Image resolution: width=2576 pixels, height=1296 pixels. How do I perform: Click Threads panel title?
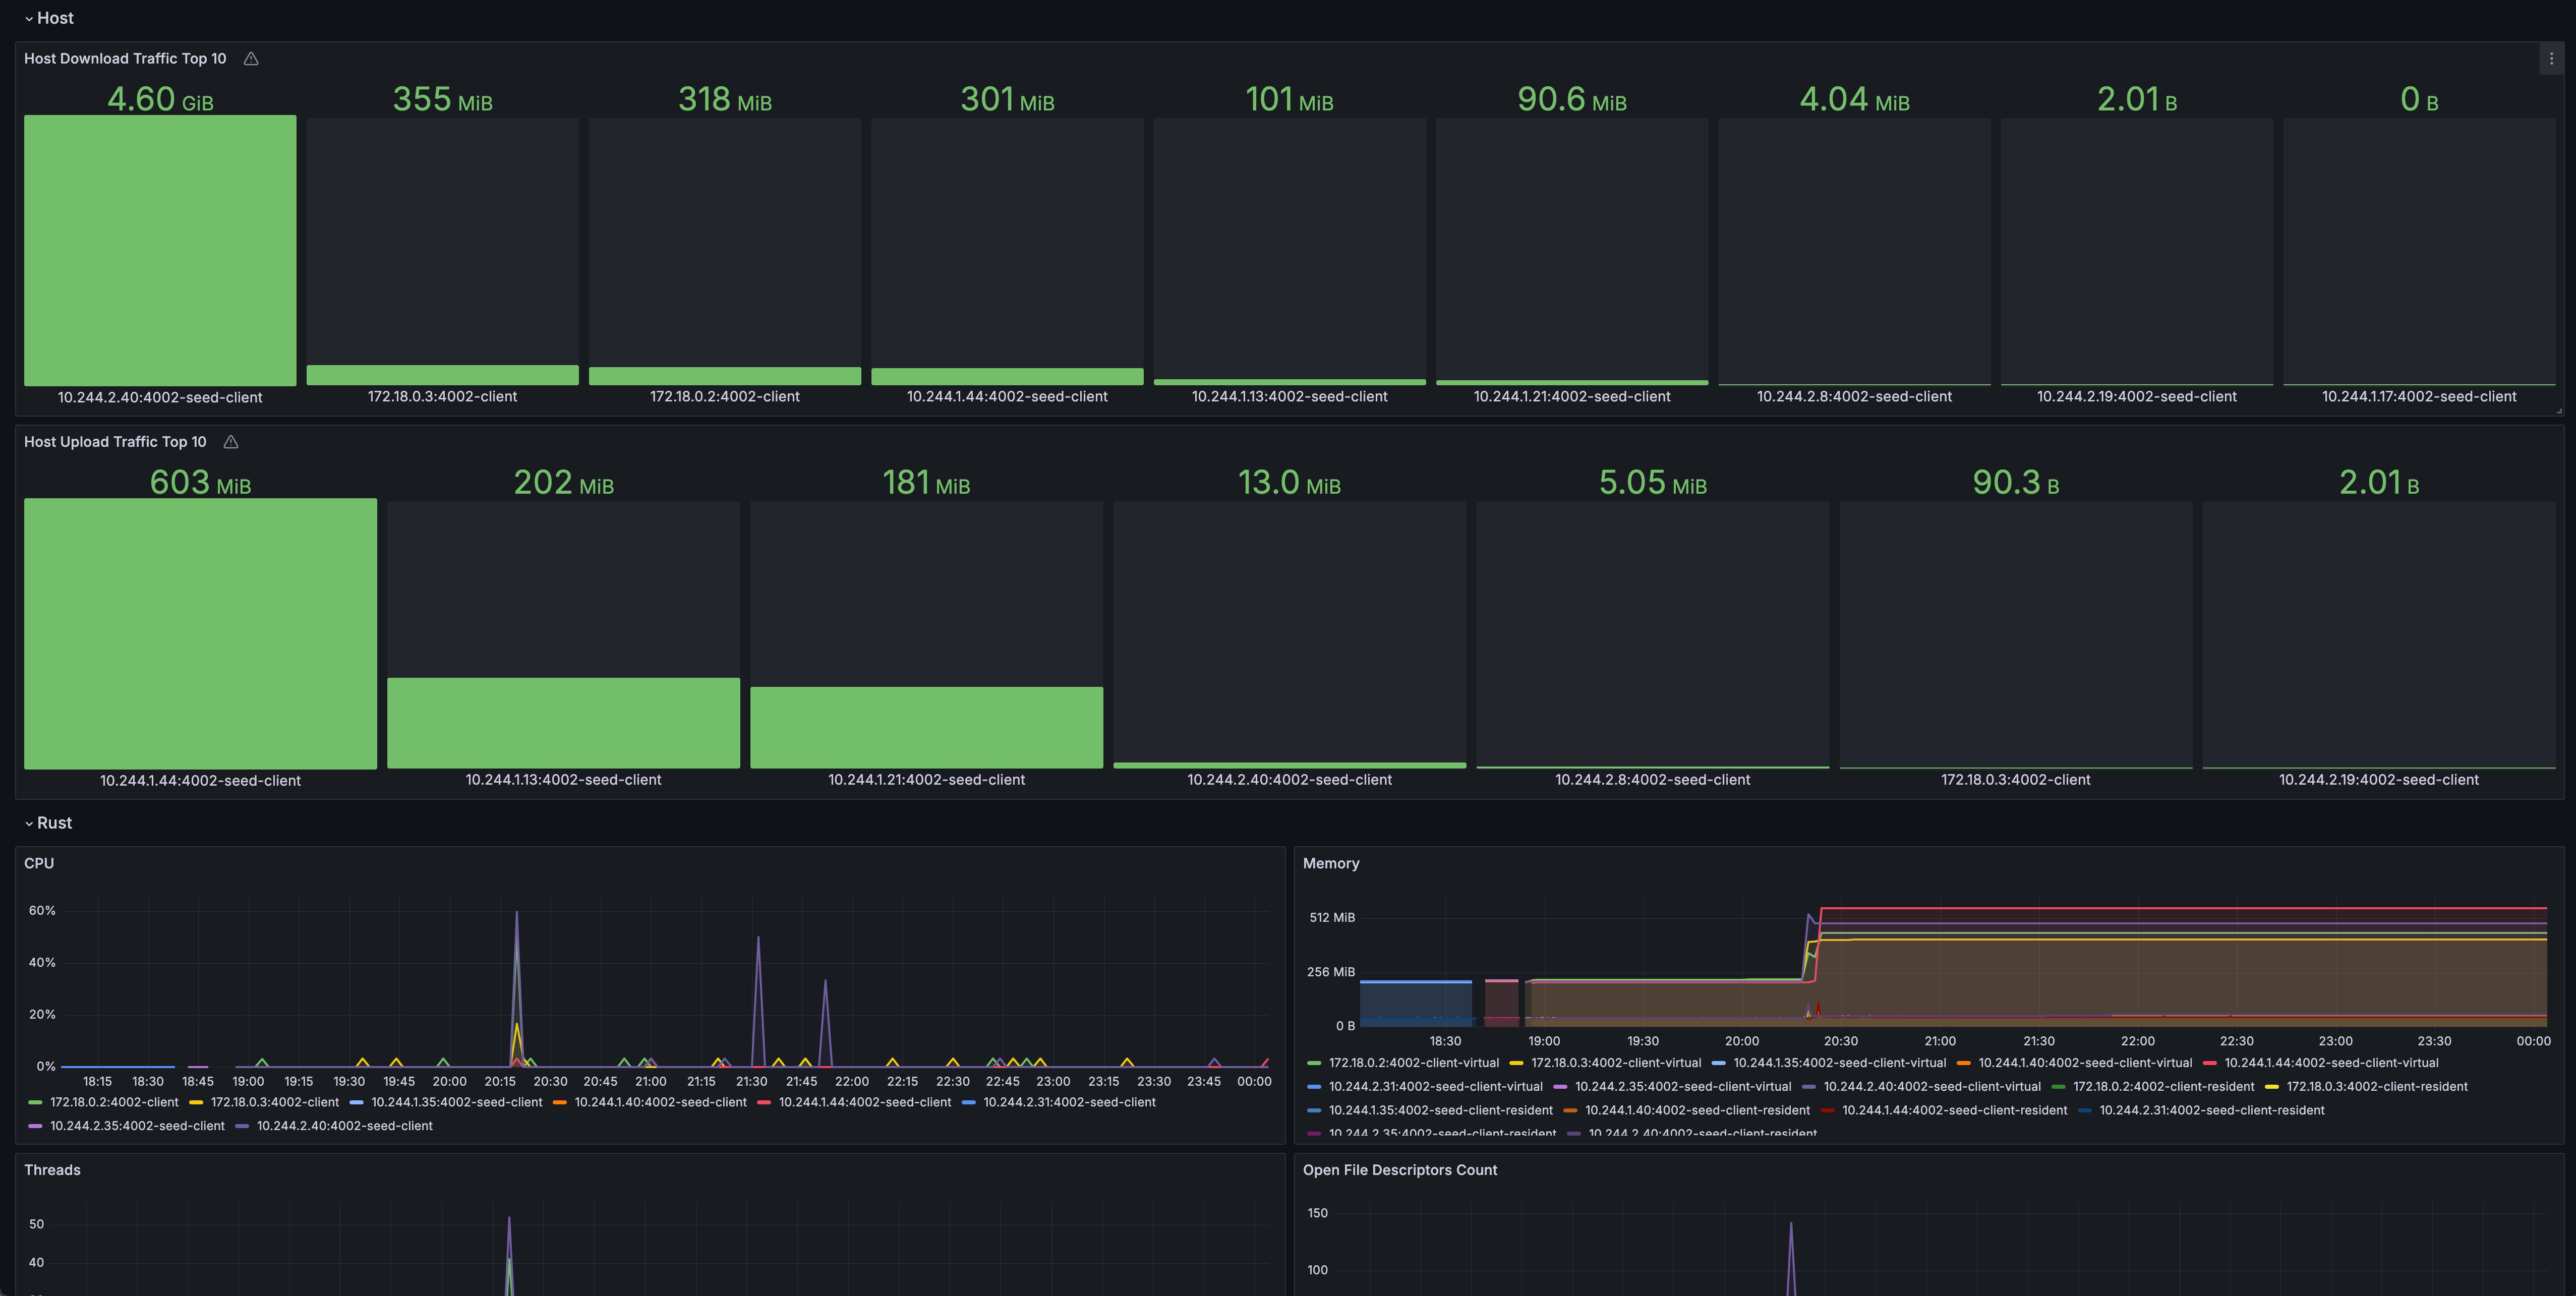52,1170
